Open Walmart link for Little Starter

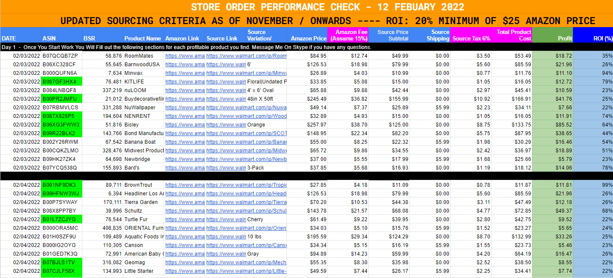pyautogui.click(x=246, y=271)
